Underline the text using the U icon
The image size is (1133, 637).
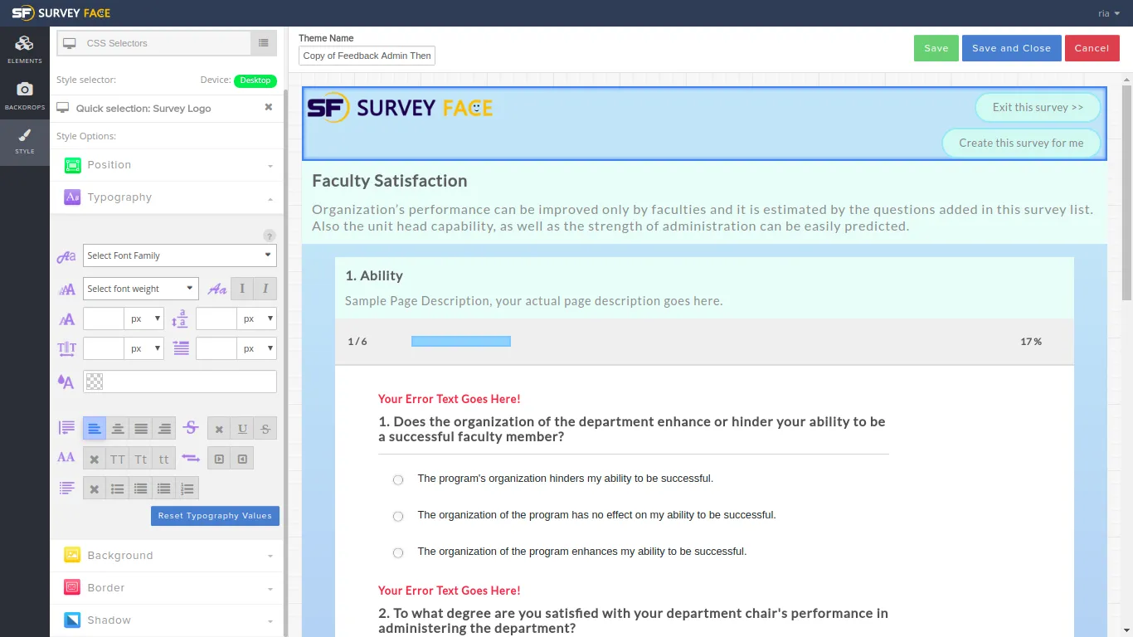pyautogui.click(x=241, y=429)
